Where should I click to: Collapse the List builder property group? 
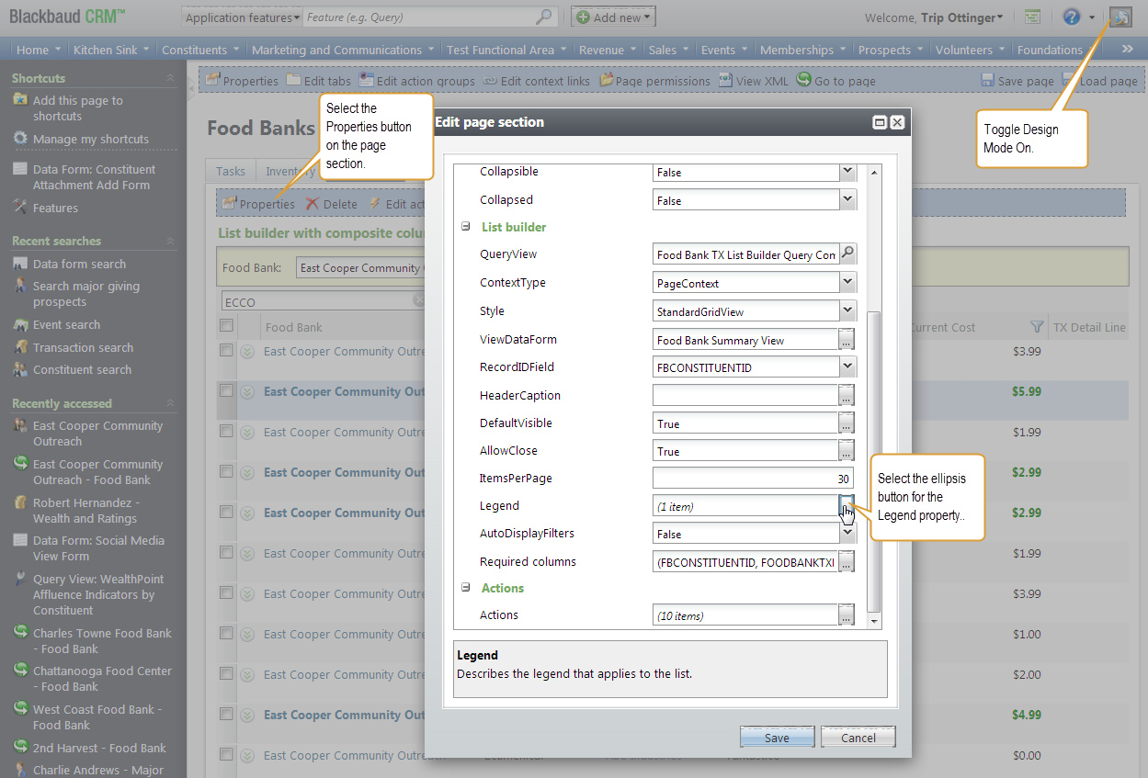coord(465,227)
